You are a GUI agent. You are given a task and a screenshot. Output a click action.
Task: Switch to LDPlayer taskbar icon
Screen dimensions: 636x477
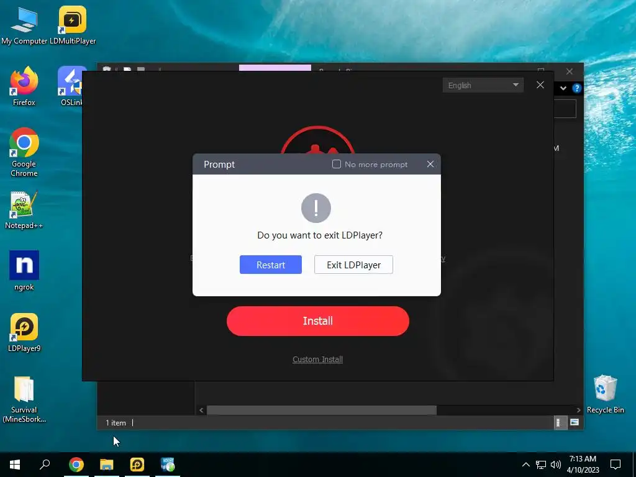coord(137,465)
